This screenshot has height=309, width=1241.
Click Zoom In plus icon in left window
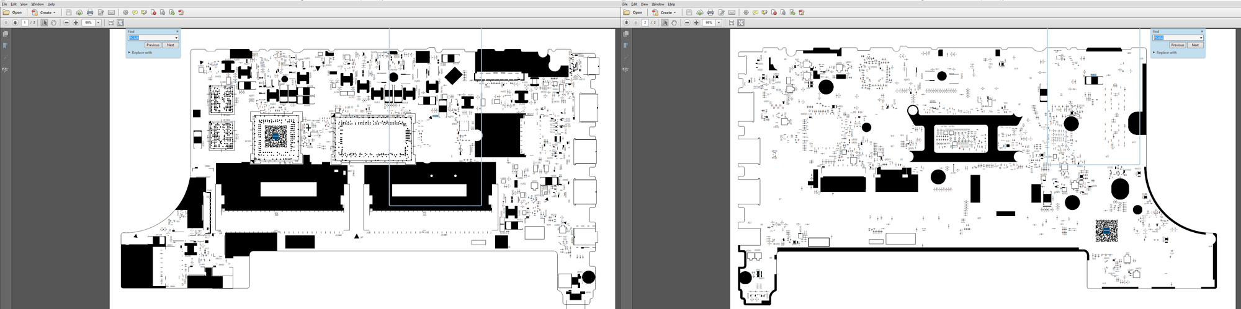coord(76,23)
